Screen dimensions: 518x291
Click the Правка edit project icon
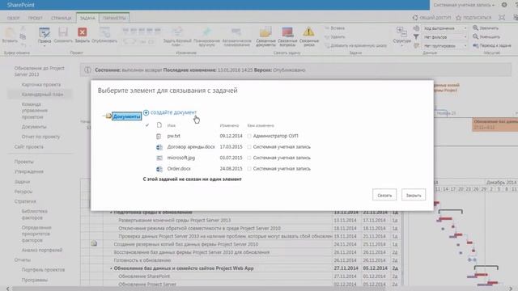point(45,32)
